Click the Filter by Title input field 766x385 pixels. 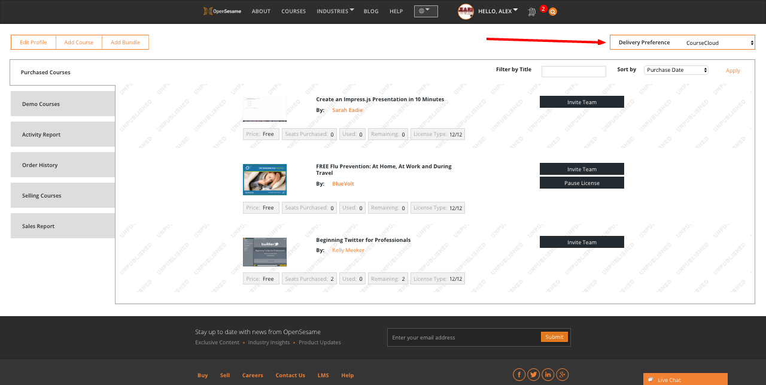[574, 71]
